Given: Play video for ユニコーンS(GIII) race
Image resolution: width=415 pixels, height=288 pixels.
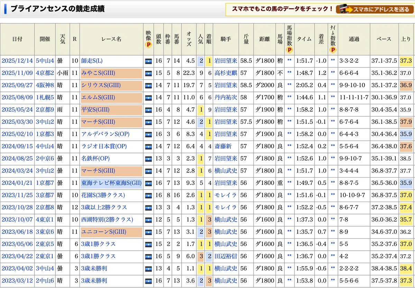Looking at the screenshot, I should [x=148, y=232].
